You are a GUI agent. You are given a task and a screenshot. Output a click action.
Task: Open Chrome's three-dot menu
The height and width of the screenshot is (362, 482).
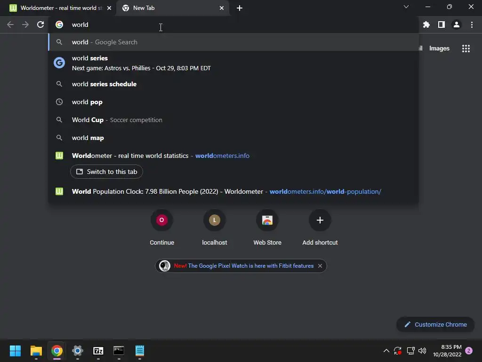472,25
